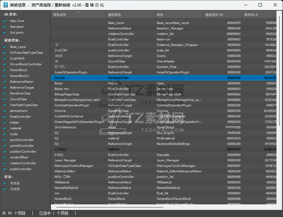283x217 pixels.
Task: Uncheck the Base_Layer superclass filter
Action: click(x=5, y=47)
